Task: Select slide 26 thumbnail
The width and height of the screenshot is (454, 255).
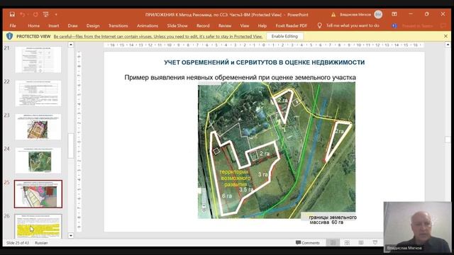Action: point(38,226)
